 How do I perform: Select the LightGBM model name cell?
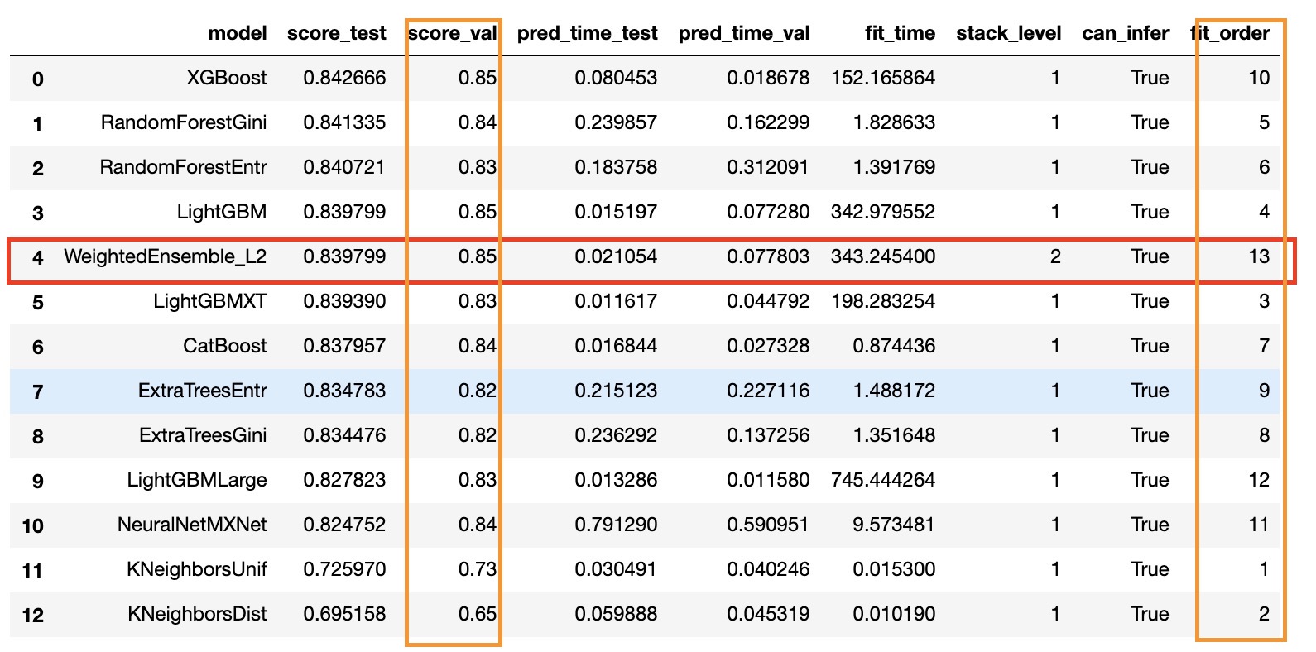coord(222,212)
